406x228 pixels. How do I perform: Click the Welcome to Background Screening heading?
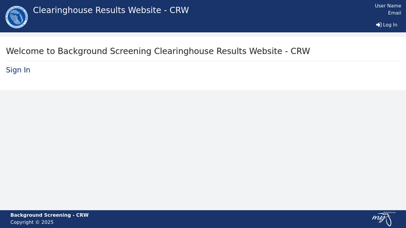tap(158, 51)
